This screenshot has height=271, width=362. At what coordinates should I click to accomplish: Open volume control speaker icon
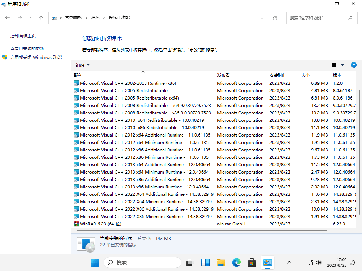[x=319, y=263]
